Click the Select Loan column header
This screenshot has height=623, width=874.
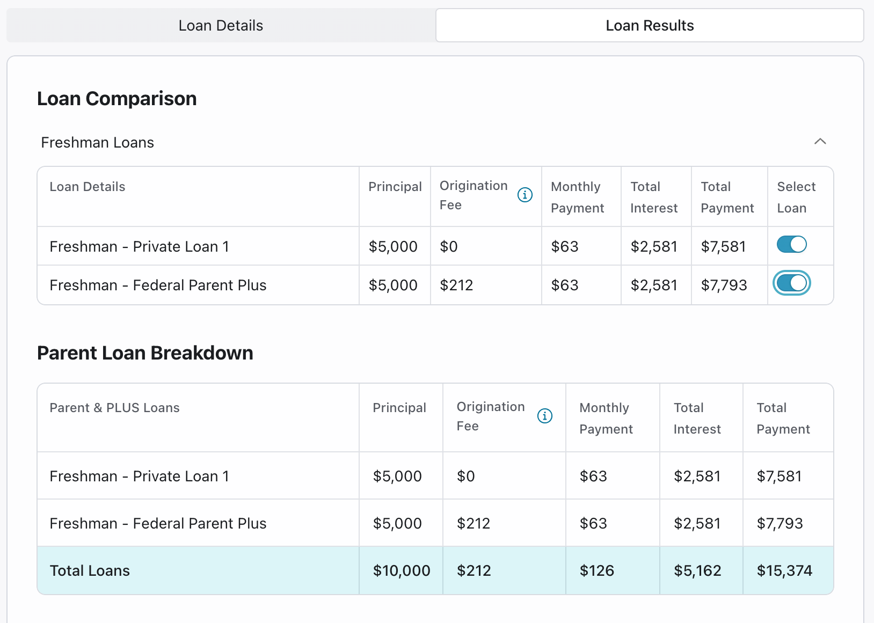tap(796, 197)
